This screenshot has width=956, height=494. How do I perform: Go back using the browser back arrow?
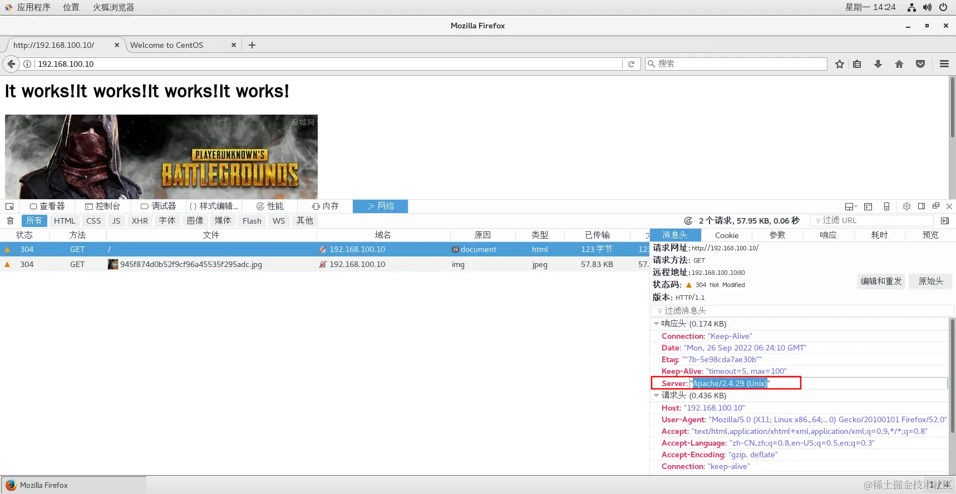coord(11,64)
